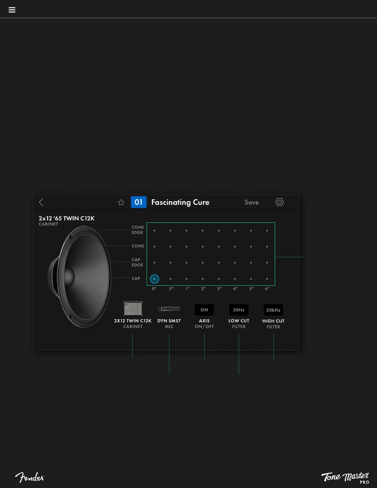Viewport: 377px width, 488px height.
Task: Click the 2x12 '65 TWIN C12K cabinet title
Action: tap(67, 218)
